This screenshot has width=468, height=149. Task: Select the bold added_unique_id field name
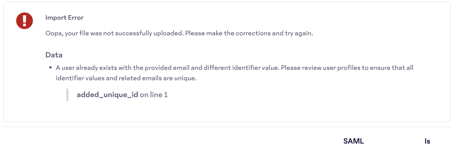(x=107, y=95)
